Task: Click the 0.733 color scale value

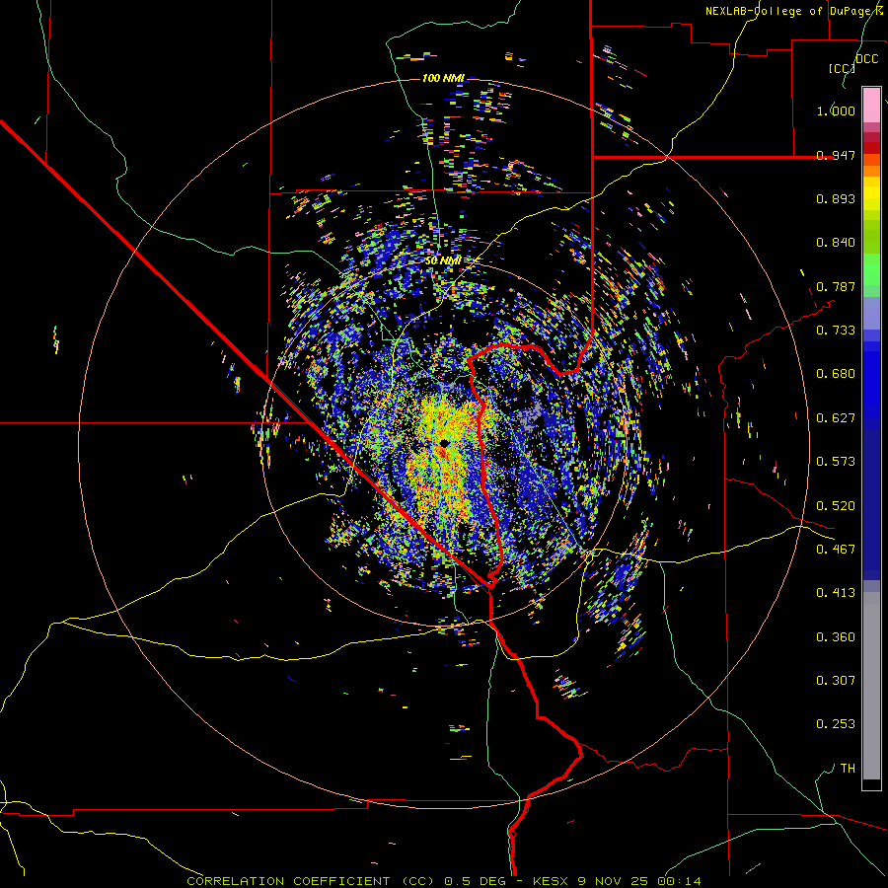Action: click(x=836, y=331)
